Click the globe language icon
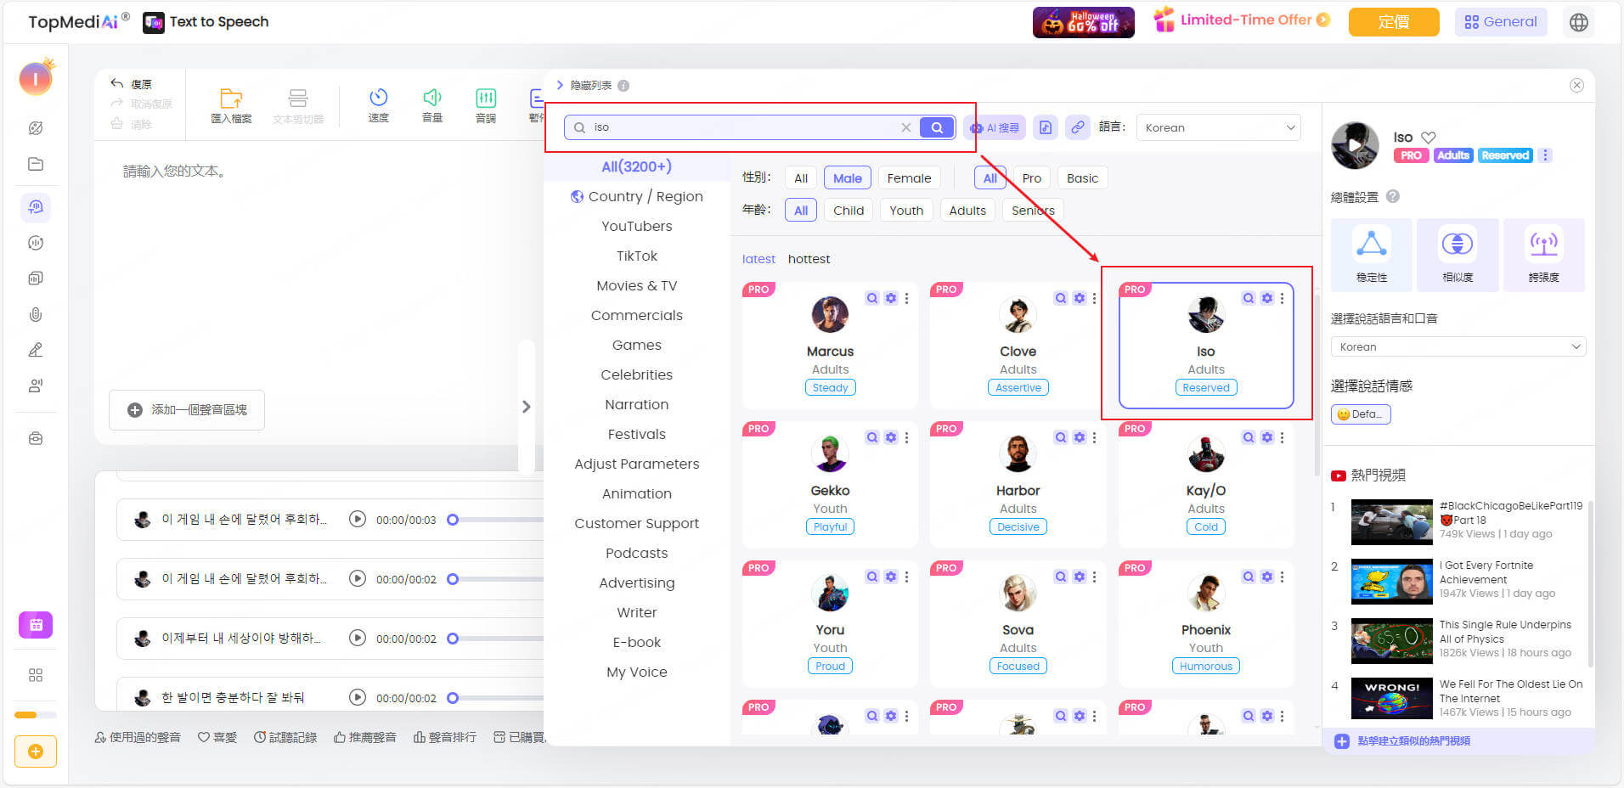 [1579, 22]
